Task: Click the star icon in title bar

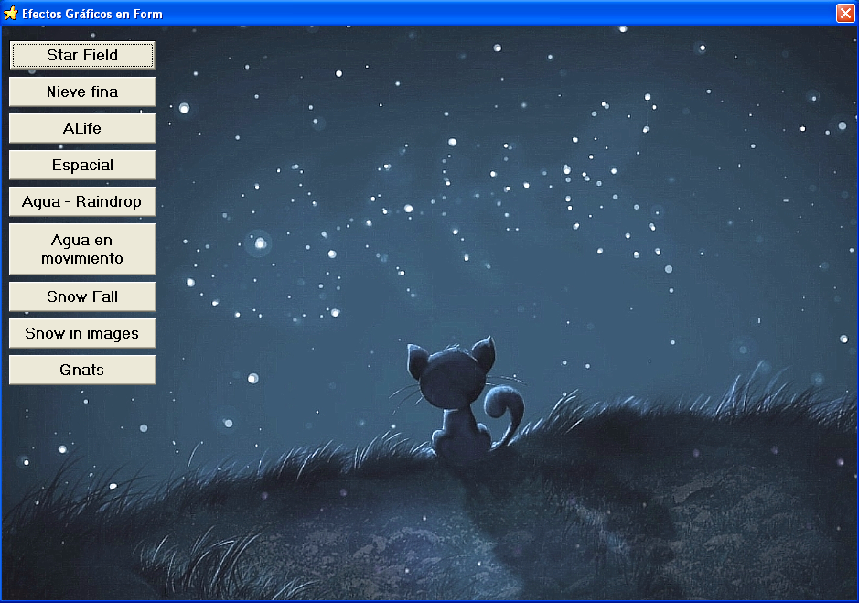Action: pos(10,13)
